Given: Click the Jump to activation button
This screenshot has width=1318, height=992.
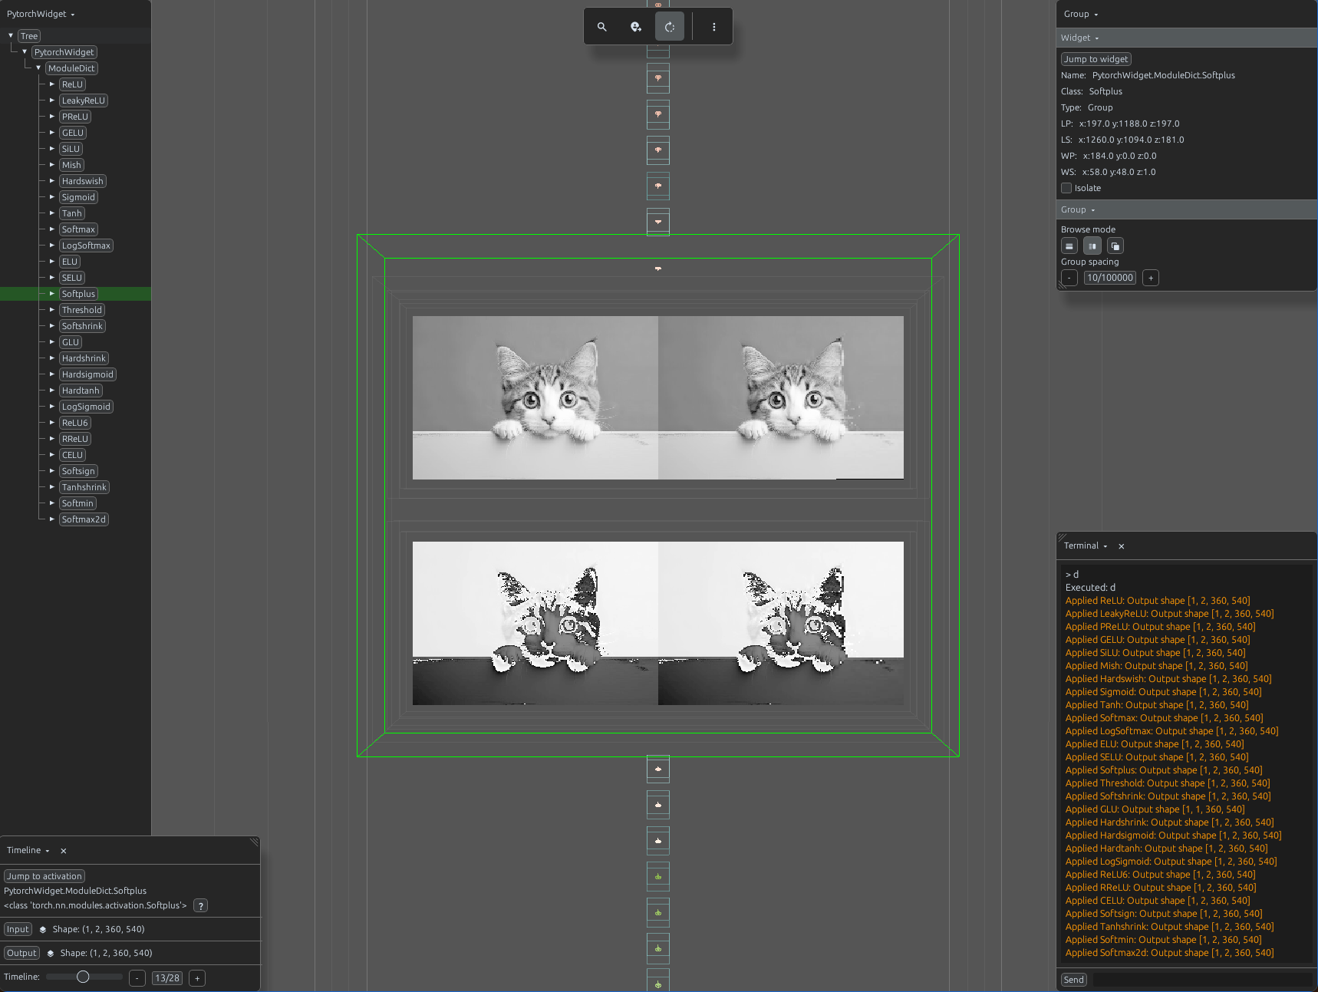Looking at the screenshot, I should coord(44,876).
